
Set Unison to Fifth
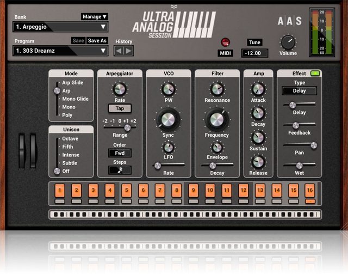tap(67, 147)
